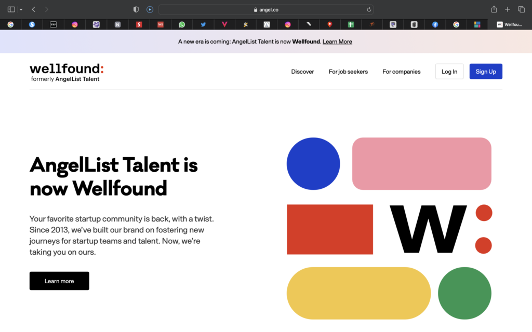The width and height of the screenshot is (532, 332).
Task: Switch to the pink V tab
Action: pos(224,24)
